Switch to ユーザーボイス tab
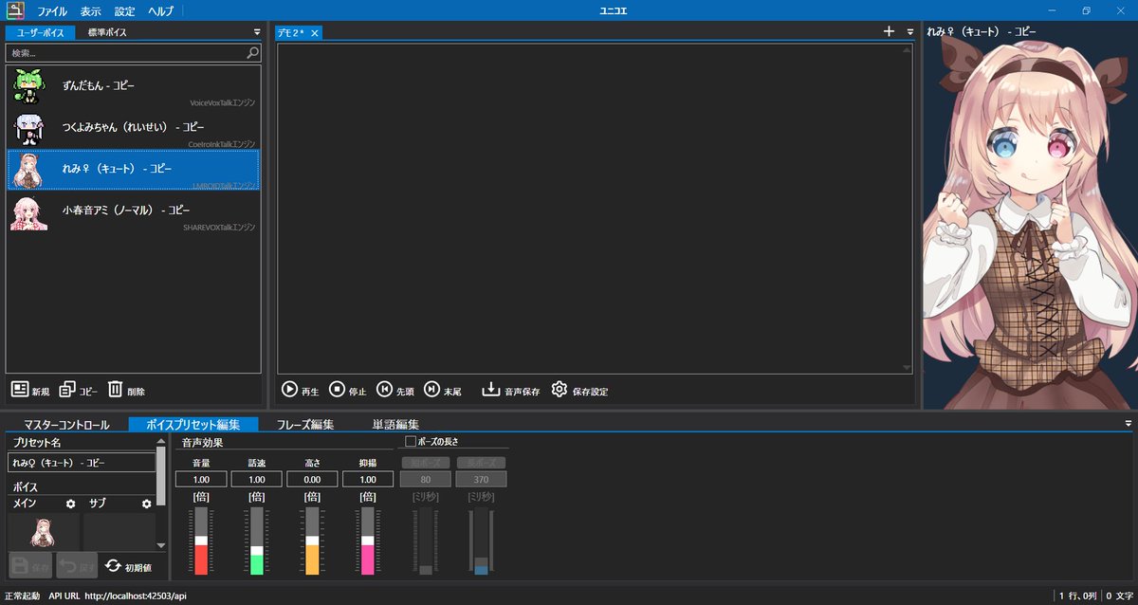Viewport: 1138px width, 605px height. click(x=41, y=32)
